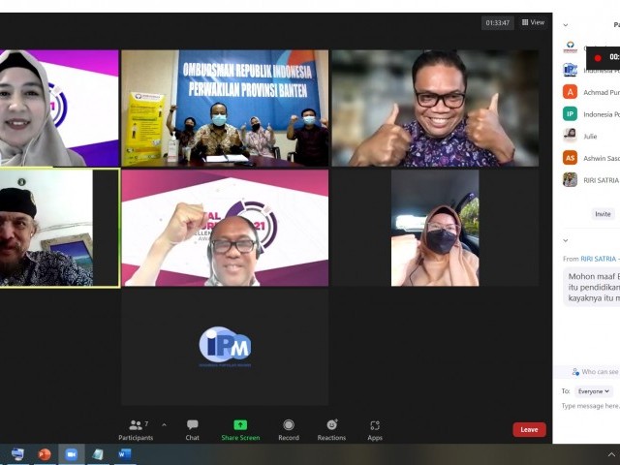Select Julie in the participants list
Viewport: 620px width, 465px height.
[x=590, y=136]
